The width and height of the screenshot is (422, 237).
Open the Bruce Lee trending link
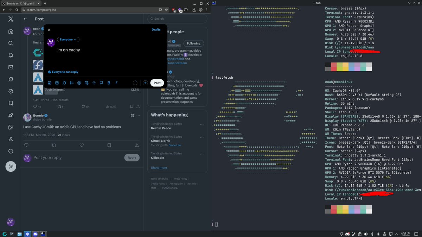click(x=175, y=145)
